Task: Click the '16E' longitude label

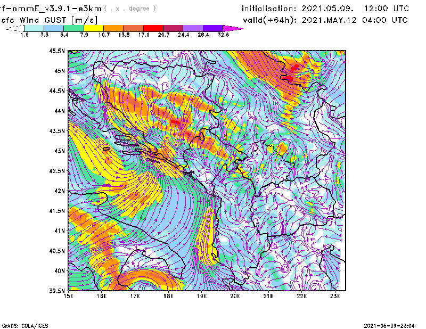Action: (x=102, y=296)
